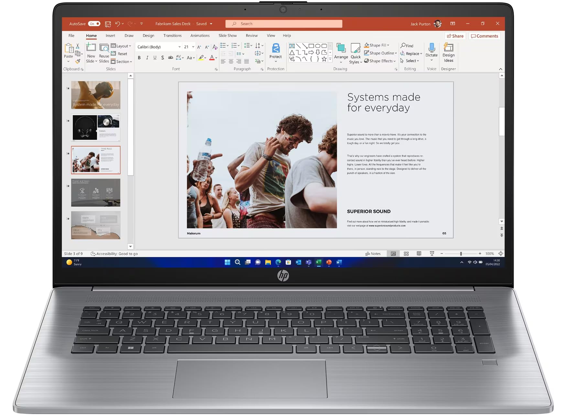This screenshot has height=416, width=566.
Task: Activate the Find tool
Action: click(x=408, y=45)
